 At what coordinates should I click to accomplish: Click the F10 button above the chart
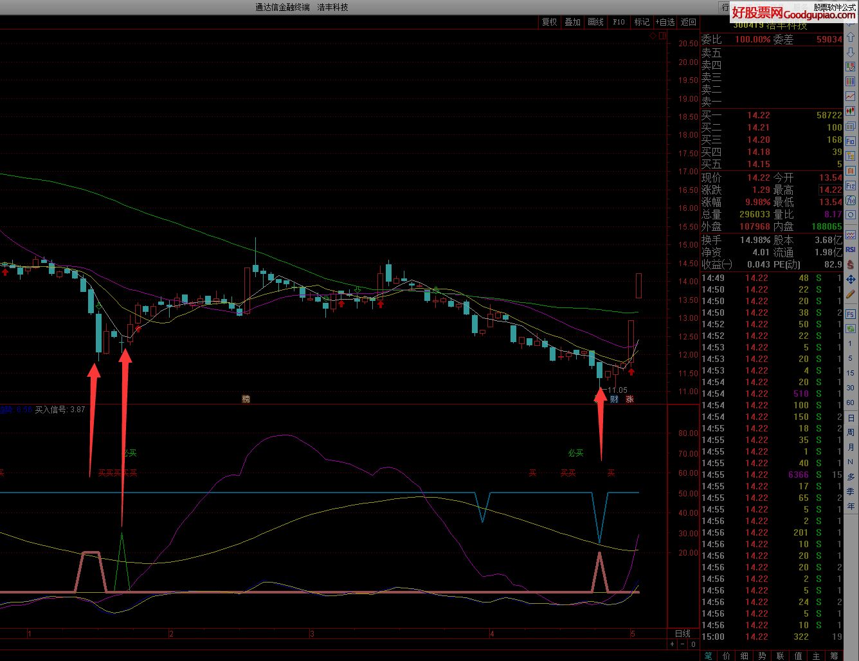click(619, 22)
